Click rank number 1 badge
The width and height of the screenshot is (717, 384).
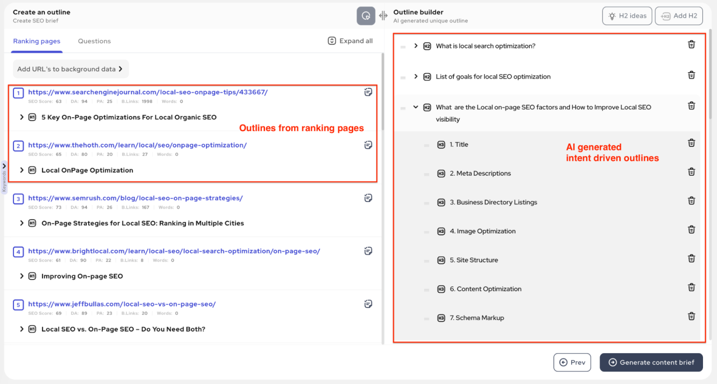click(18, 93)
